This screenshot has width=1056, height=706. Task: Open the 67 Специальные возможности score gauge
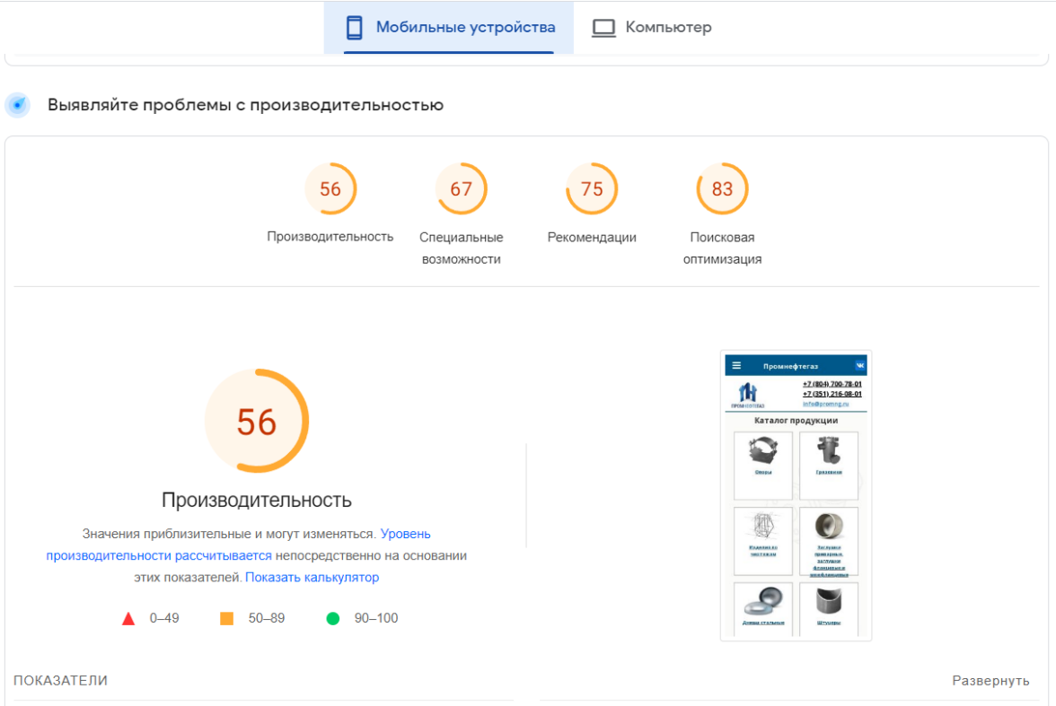click(x=461, y=189)
